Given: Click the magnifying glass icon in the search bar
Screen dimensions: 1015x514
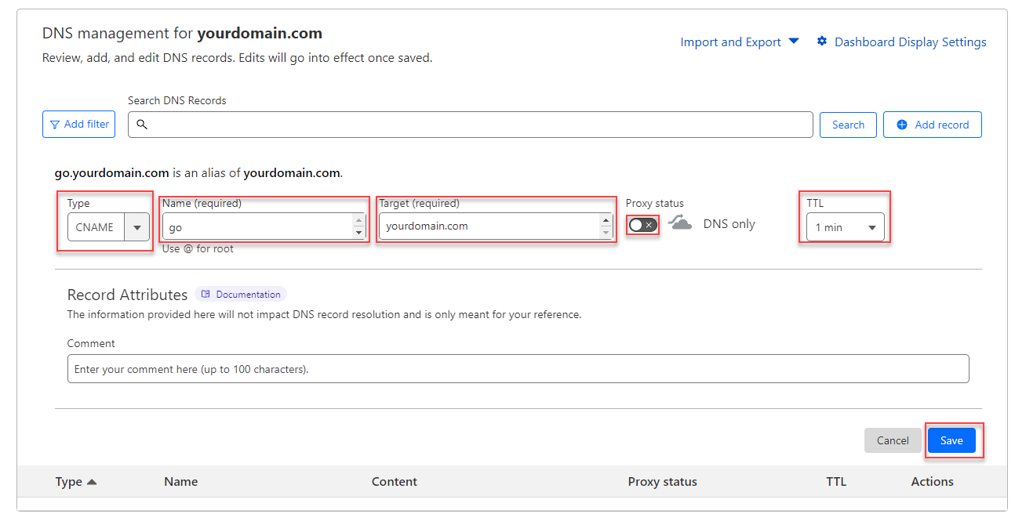Looking at the screenshot, I should point(142,125).
